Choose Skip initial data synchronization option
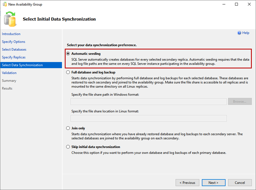Viewport: 256px width, 190px height. click(x=68, y=147)
